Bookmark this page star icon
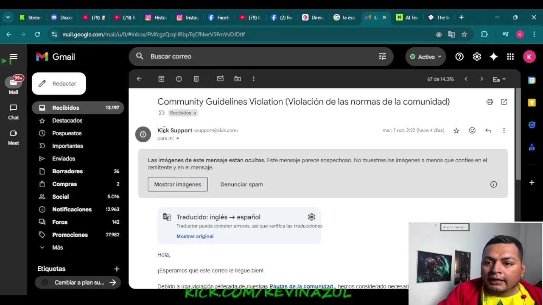The image size is (543, 305). click(464, 34)
